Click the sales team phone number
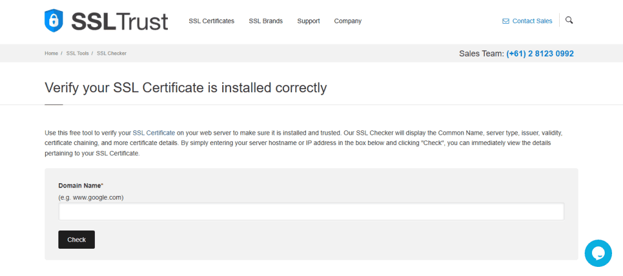This screenshot has width=623, height=276. (540, 53)
